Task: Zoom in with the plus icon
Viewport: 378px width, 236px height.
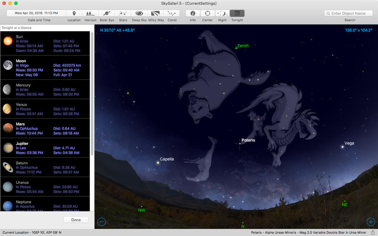Action: pyautogui.click(x=371, y=221)
